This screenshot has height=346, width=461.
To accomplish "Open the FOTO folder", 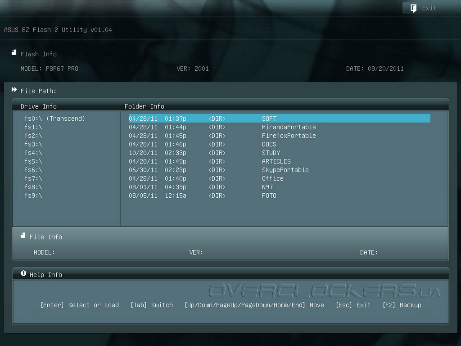I will pyautogui.click(x=279, y=196).
